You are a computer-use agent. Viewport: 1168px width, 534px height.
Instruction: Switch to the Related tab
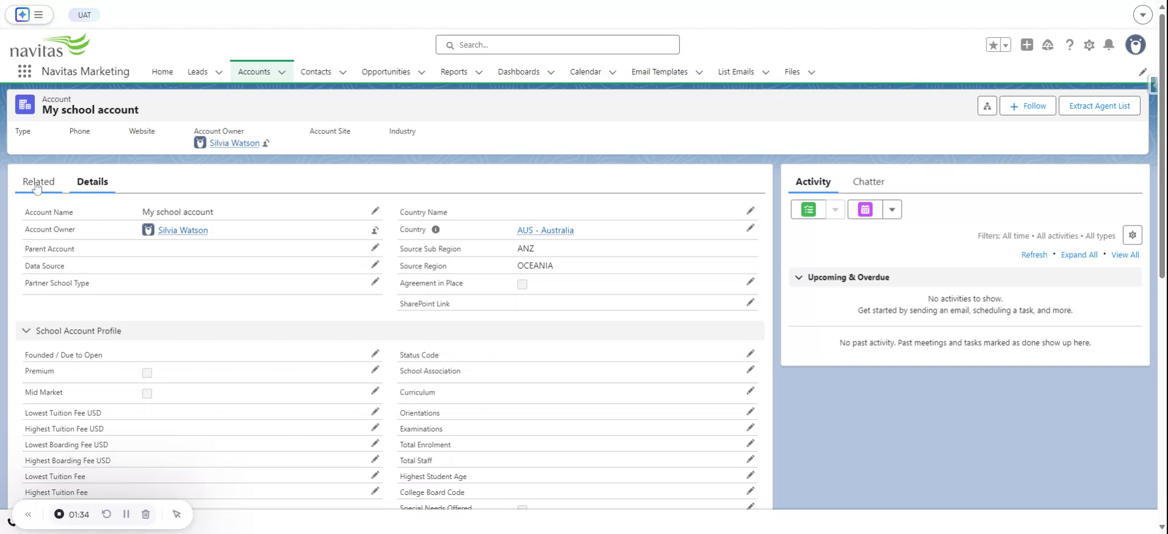pos(38,181)
